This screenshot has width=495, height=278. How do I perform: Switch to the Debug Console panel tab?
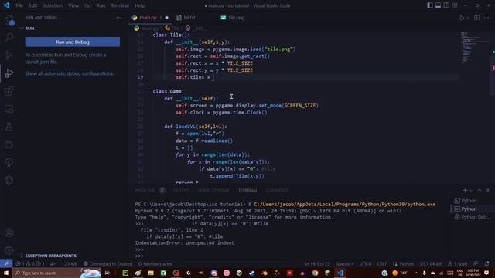[213, 190]
